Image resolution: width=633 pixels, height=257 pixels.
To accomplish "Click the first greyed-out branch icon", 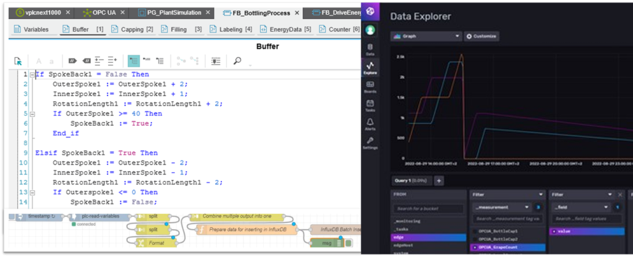I will (x=181, y=61).
